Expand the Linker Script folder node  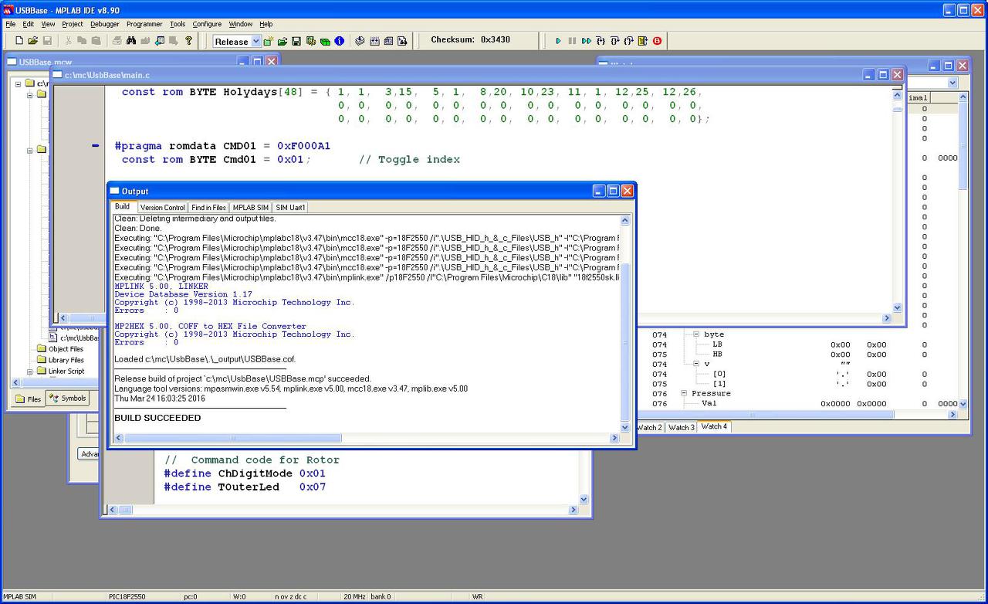point(31,371)
